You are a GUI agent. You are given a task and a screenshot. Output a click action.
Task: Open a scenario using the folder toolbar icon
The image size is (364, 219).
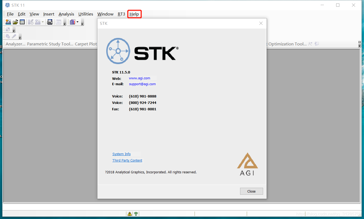click(15, 22)
